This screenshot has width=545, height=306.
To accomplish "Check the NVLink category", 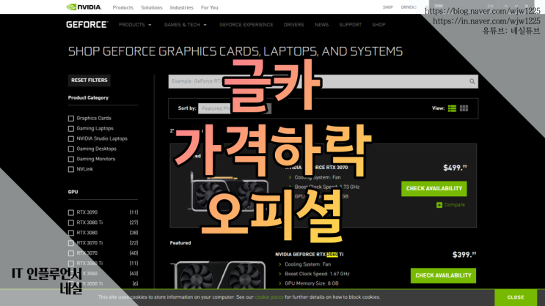I will [x=71, y=169].
